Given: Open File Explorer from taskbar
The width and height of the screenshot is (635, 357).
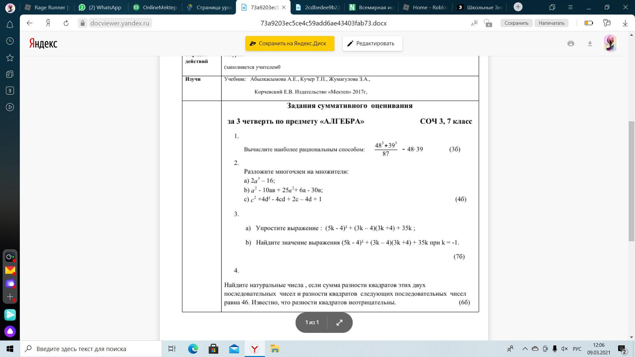Looking at the screenshot, I should [275, 349].
